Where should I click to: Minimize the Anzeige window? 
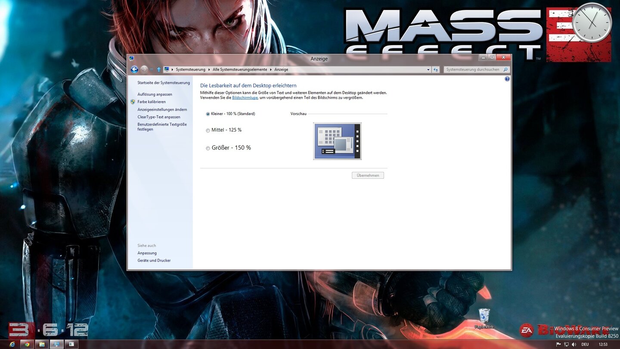click(x=484, y=57)
